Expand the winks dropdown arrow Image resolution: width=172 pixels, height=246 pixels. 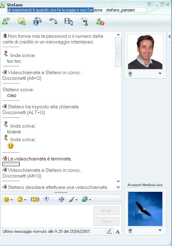tap(25, 200)
